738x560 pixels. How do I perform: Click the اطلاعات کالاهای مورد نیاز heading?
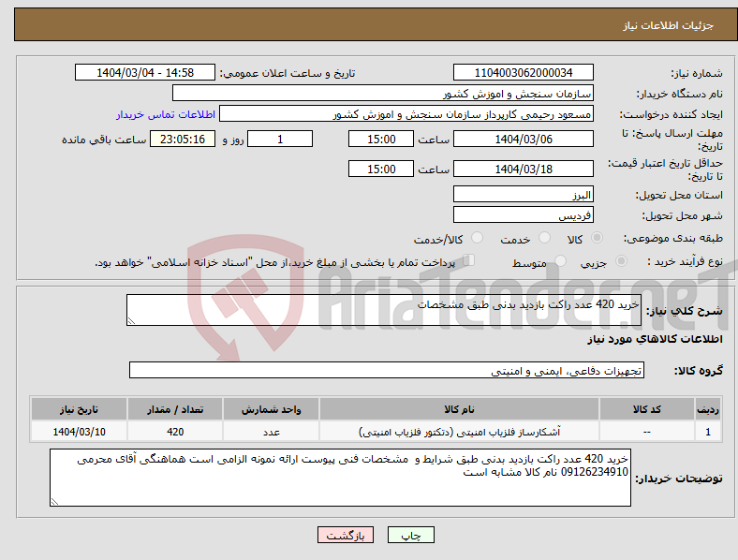click(x=655, y=339)
